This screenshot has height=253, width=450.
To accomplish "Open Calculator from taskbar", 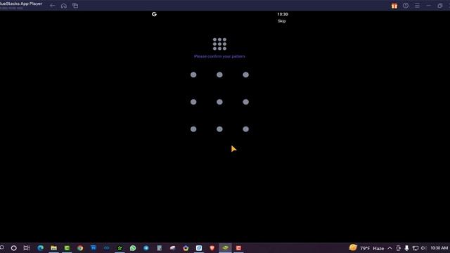I will pos(160,248).
